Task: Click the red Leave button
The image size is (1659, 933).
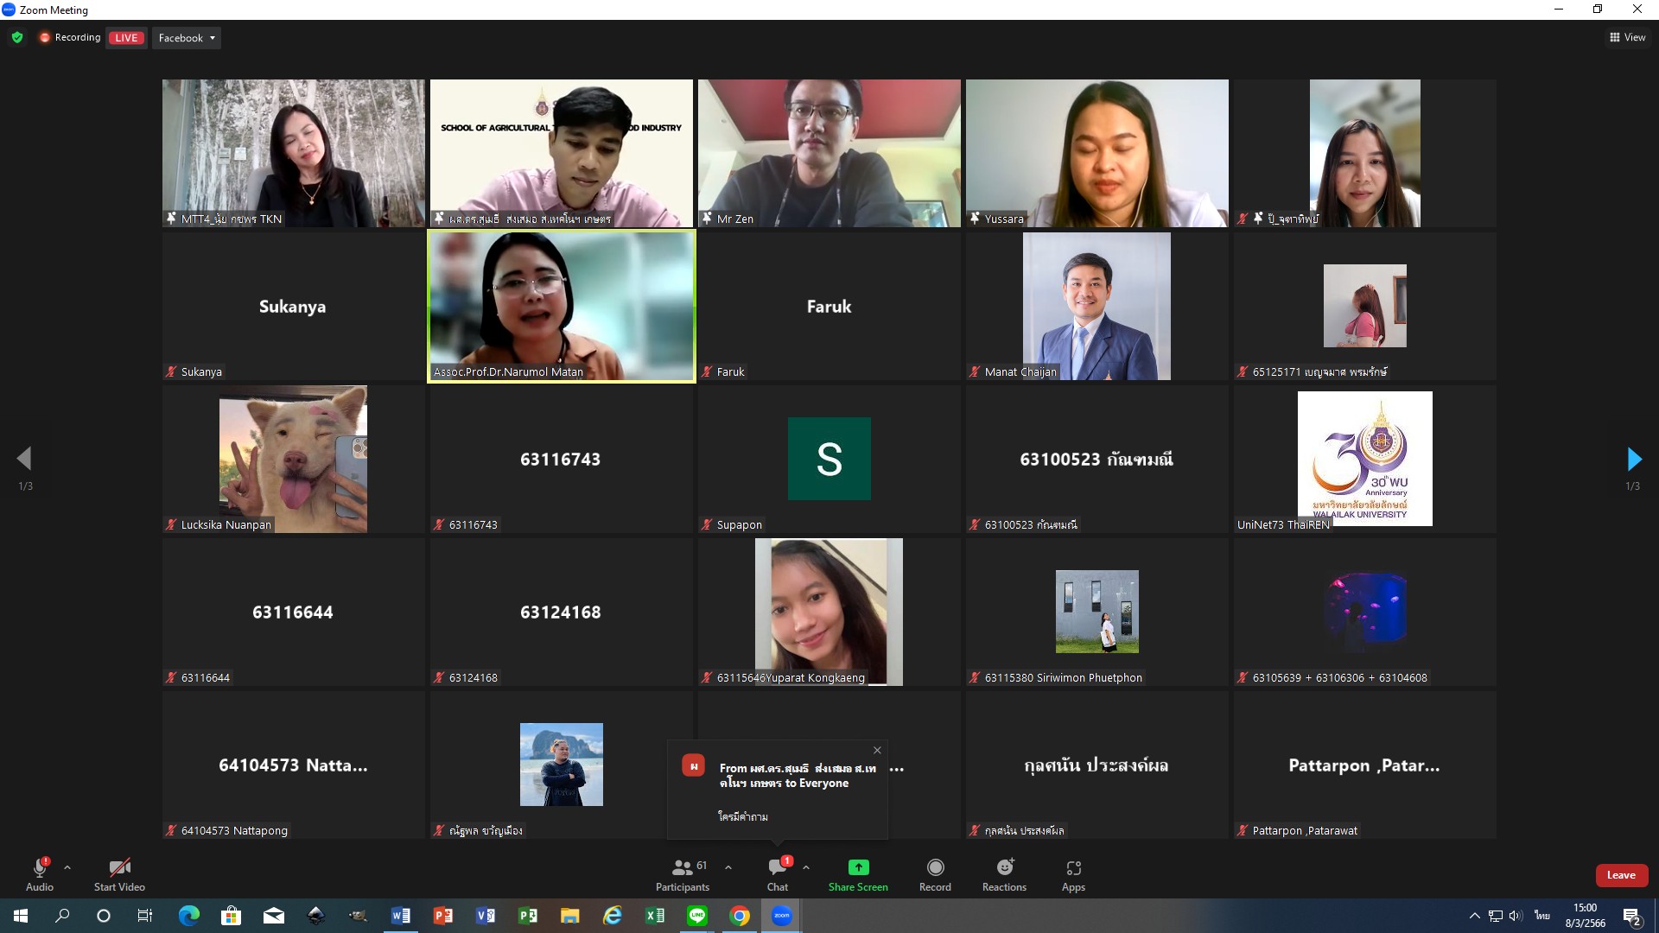Action: point(1621,875)
